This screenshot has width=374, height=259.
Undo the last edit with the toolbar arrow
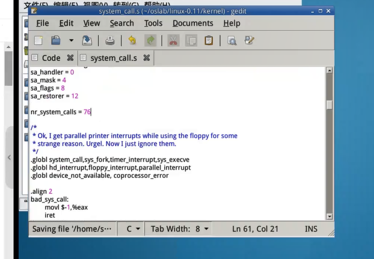click(x=132, y=41)
